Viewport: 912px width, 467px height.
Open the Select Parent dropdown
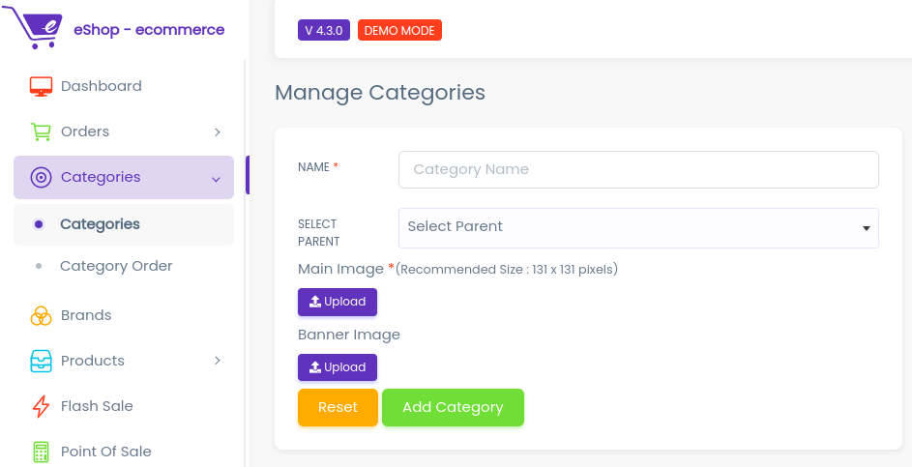click(x=638, y=227)
